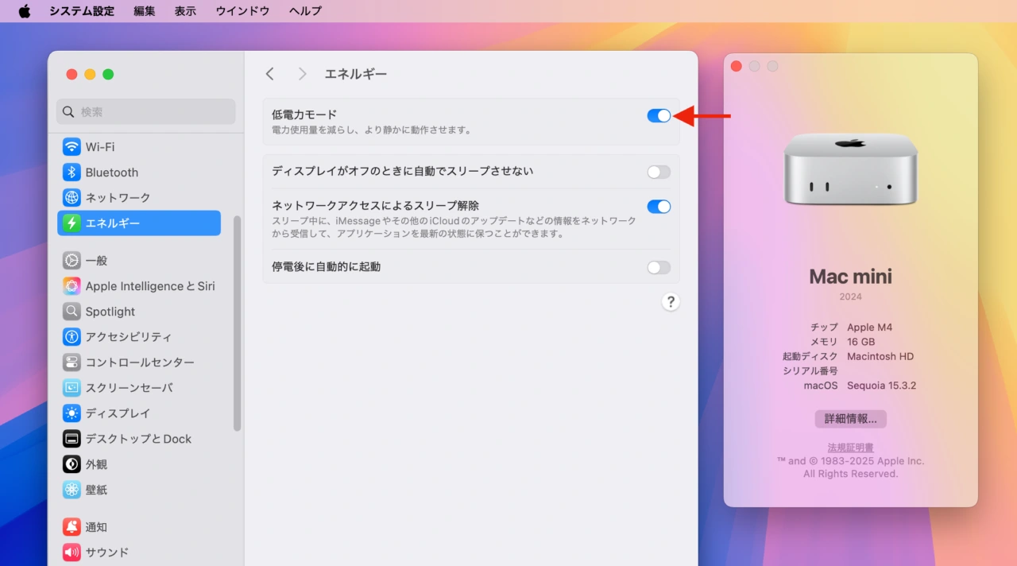Select the ネットワーク globe icon
1017x566 pixels.
click(72, 198)
